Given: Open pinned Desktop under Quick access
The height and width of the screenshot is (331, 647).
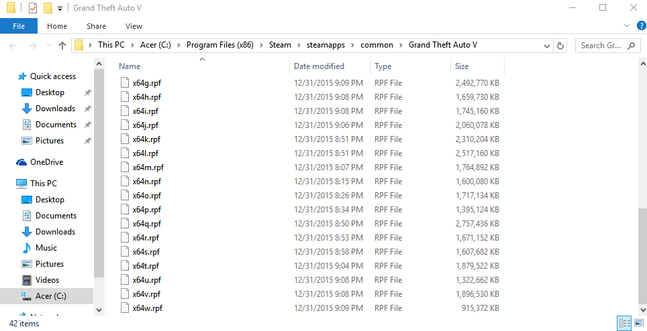Looking at the screenshot, I should 50,92.
